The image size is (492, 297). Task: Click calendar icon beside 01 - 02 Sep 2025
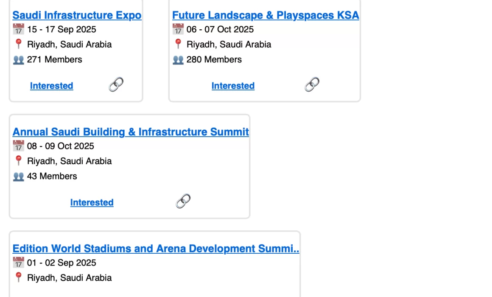tap(18, 263)
